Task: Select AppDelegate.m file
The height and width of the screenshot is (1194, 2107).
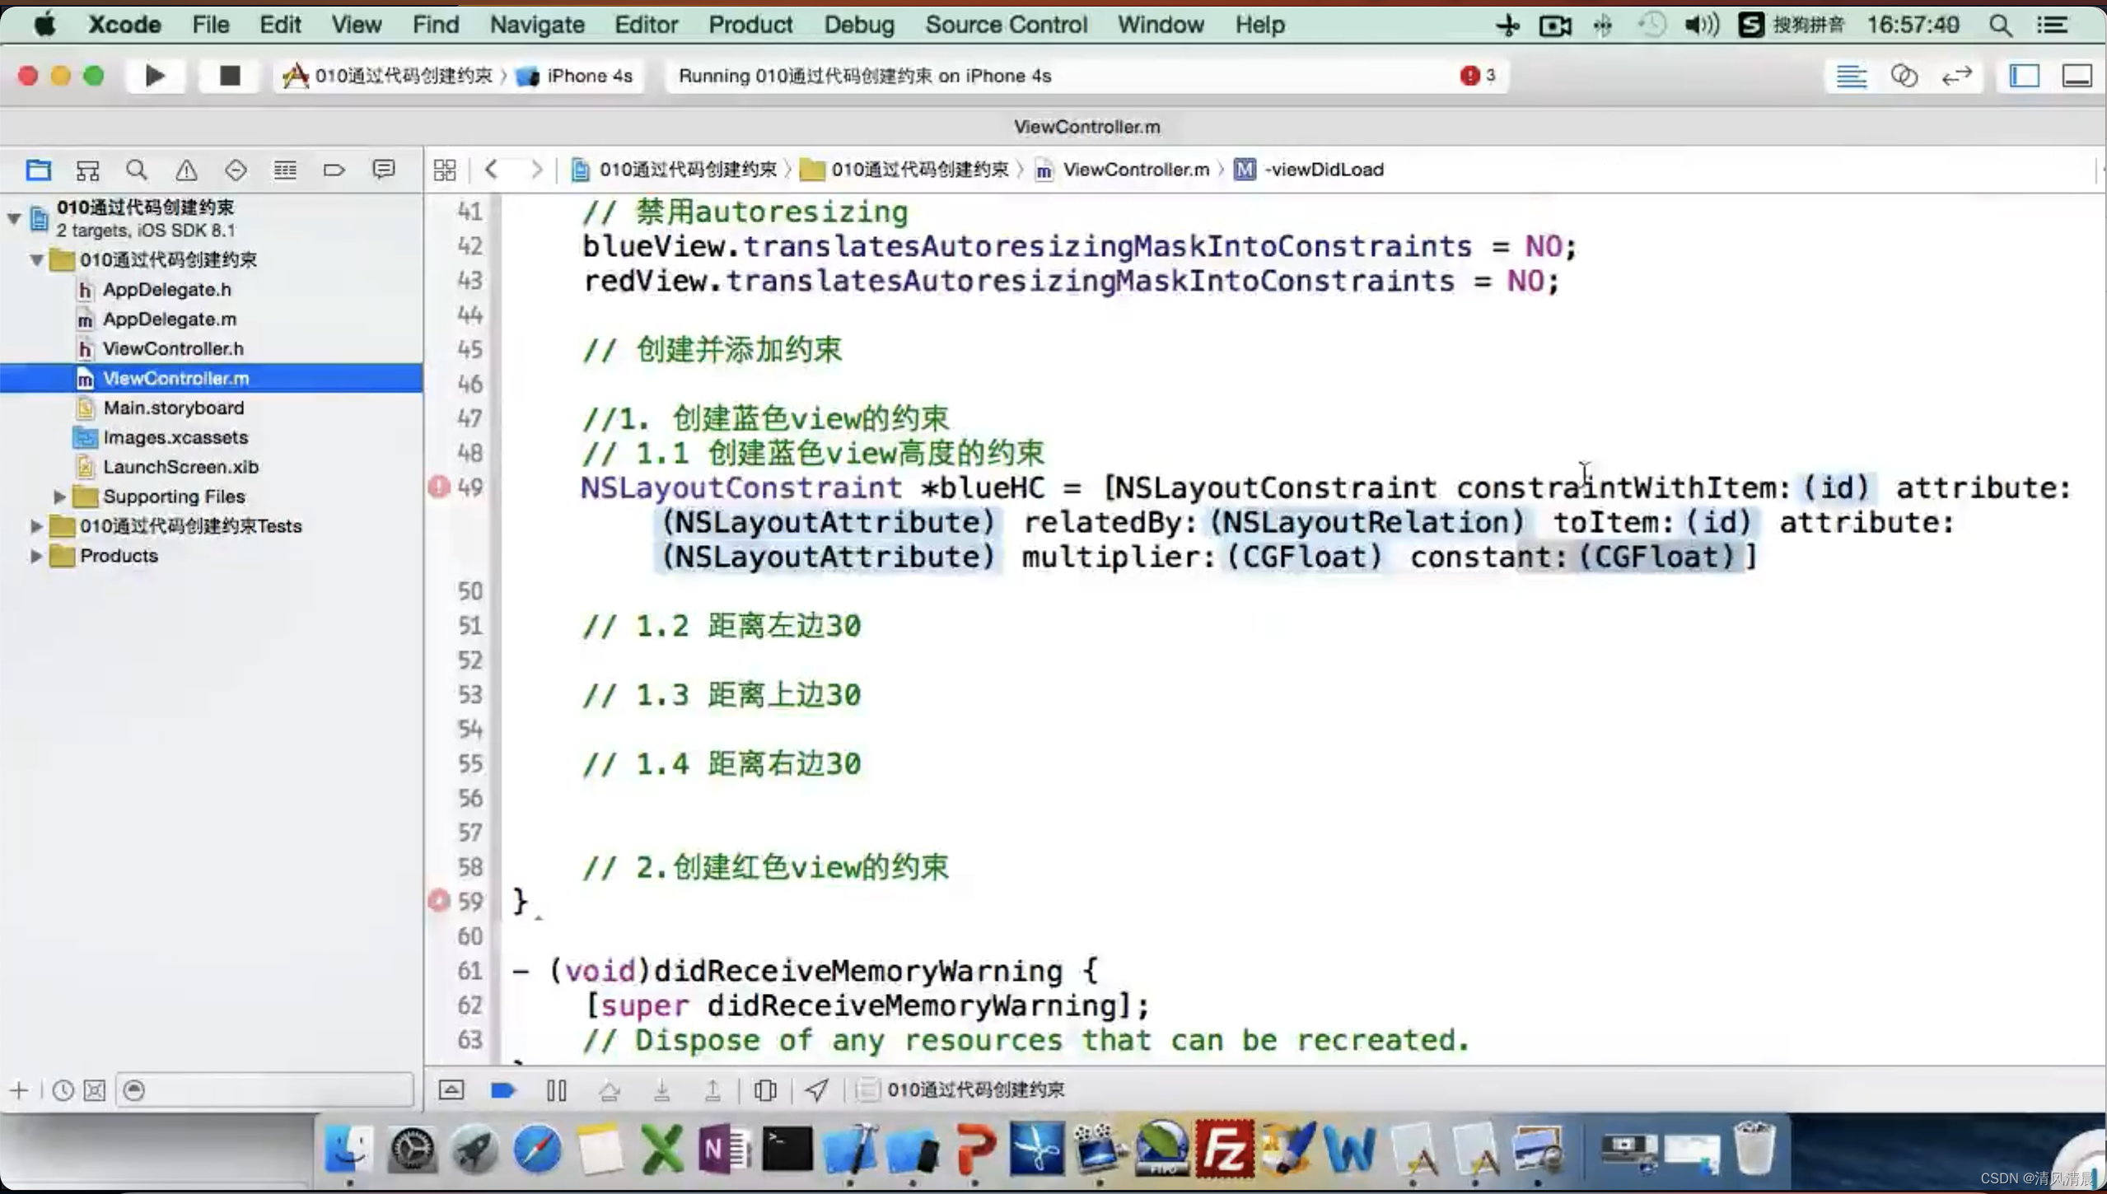Action: (170, 319)
